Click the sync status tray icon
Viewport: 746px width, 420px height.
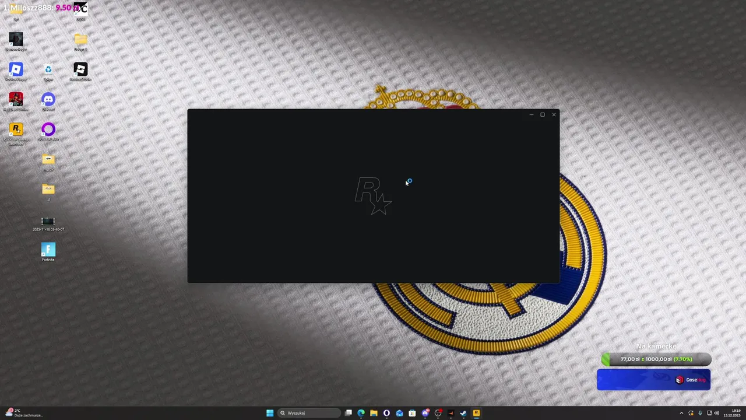tap(691, 413)
